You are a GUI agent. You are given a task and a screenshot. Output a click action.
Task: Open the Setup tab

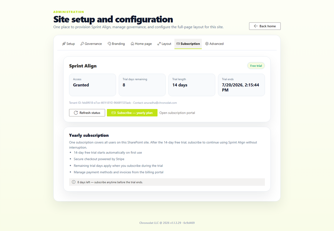(68, 44)
